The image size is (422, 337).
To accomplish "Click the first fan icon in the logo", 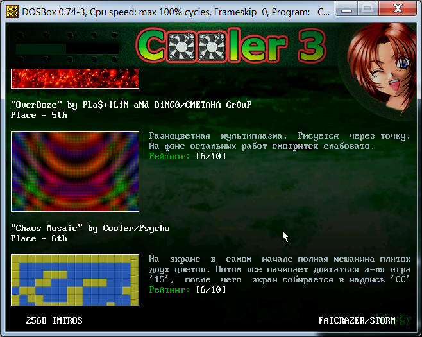I will pos(181,47).
